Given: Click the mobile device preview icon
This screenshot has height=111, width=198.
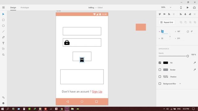Looking at the screenshot, I should click(x=181, y=7).
